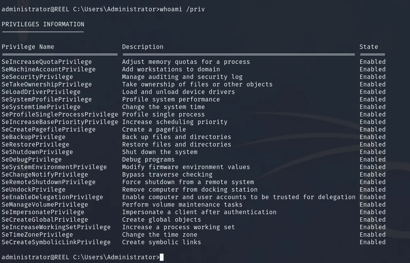The height and width of the screenshot is (263, 410).
Task: Click 'Shut down the system' description
Action: tap(160, 152)
